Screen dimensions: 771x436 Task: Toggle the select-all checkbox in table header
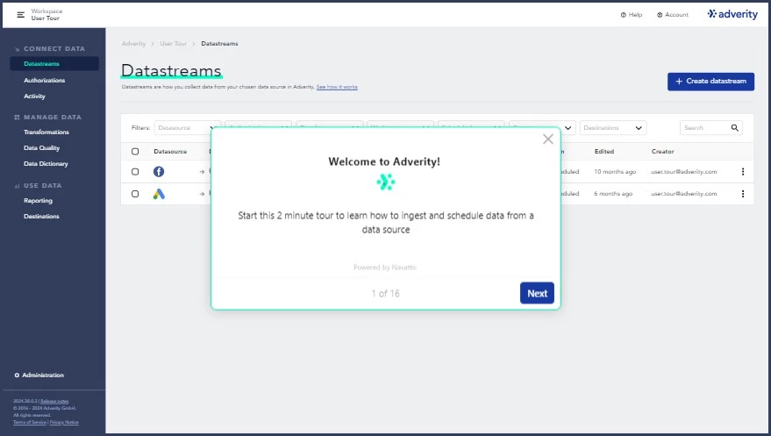(x=135, y=152)
